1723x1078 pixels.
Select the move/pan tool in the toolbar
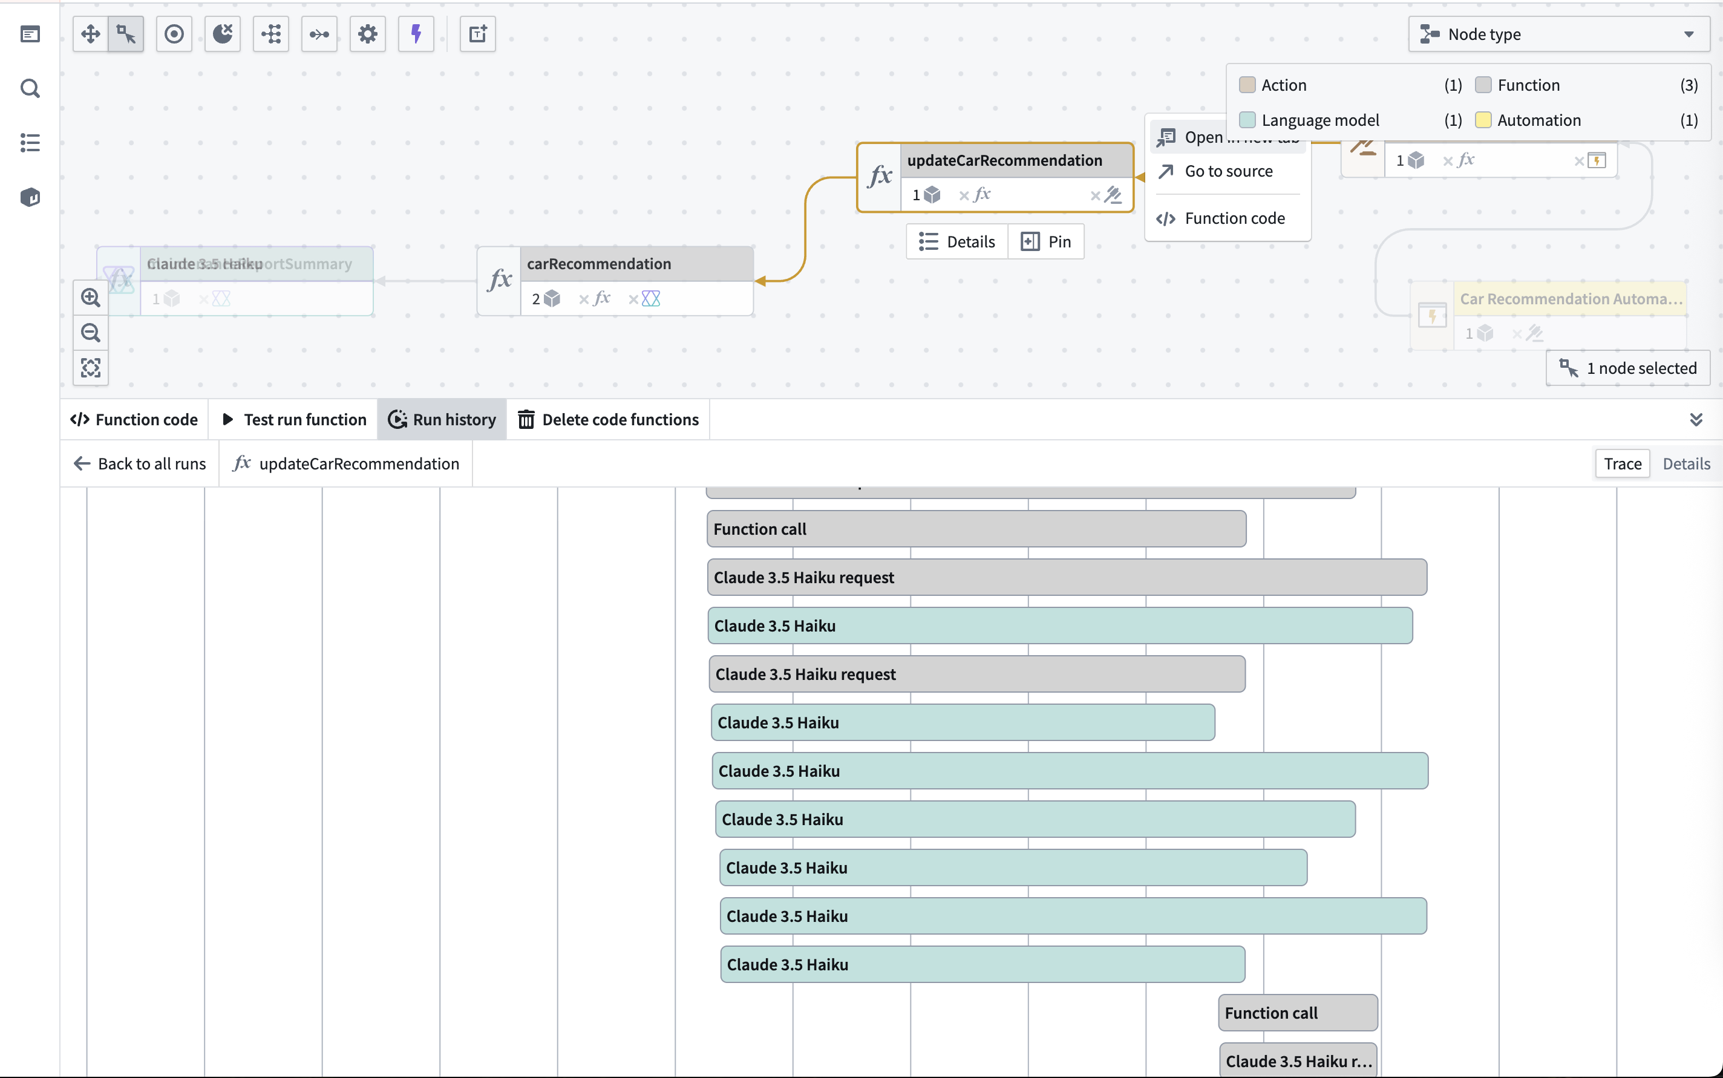[x=90, y=33]
